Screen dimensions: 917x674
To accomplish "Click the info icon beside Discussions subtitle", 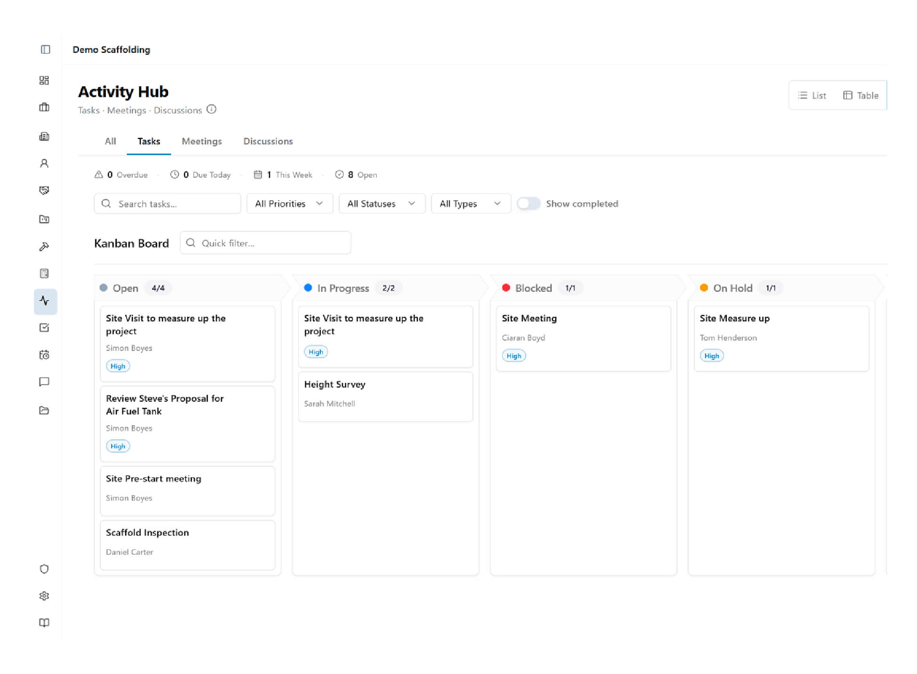I will (211, 109).
